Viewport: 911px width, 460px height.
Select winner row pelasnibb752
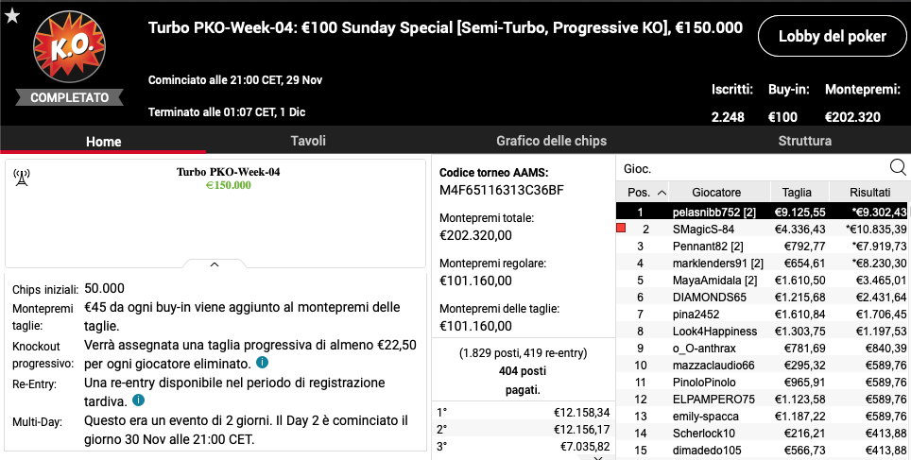pos(763,212)
